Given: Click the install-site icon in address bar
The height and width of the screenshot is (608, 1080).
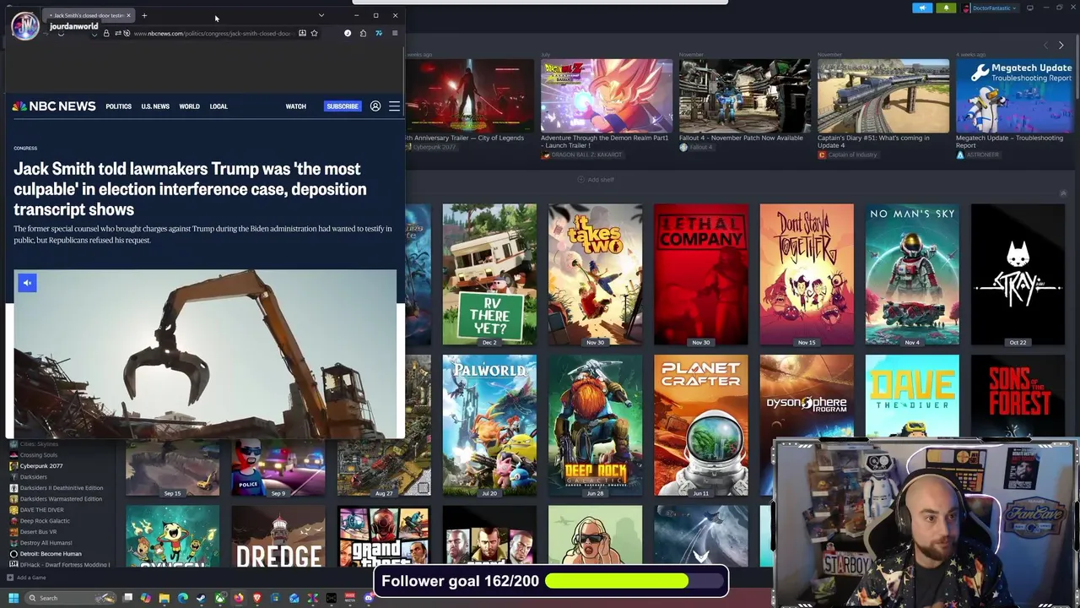Looking at the screenshot, I should (x=302, y=33).
